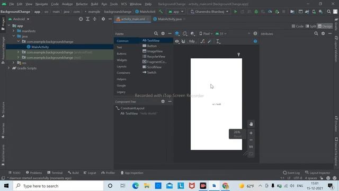
Task: Open the Profiler tool window
Action: tap(108, 173)
